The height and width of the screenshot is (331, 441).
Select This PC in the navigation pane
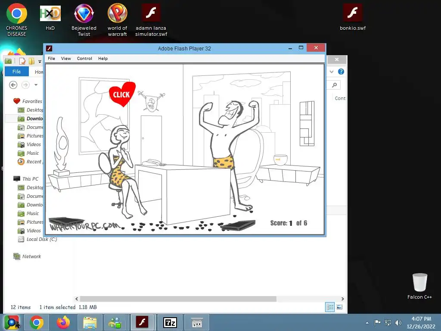tap(26, 179)
